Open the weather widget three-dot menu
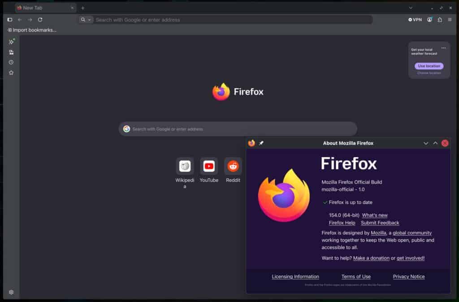Screen dimensions: 459x302 click(x=444, y=48)
